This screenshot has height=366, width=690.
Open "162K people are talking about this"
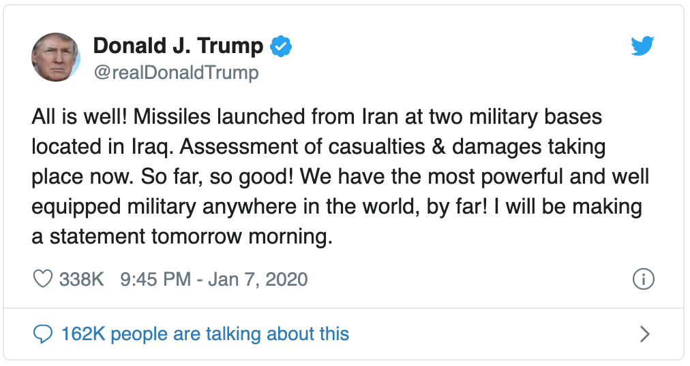205,335
